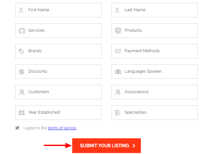Click the price tag icon beside Brands

(21, 51)
